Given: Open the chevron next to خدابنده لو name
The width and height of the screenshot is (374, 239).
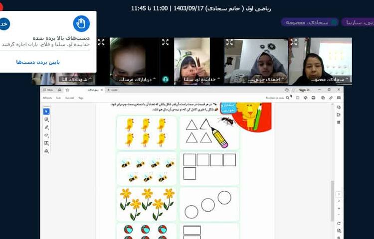Looking at the screenshot, I should [x=218, y=79].
